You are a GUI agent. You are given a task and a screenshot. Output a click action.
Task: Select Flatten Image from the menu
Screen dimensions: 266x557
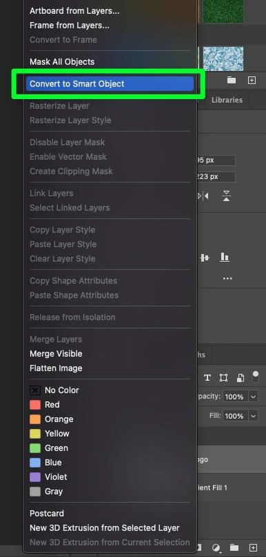pos(56,368)
